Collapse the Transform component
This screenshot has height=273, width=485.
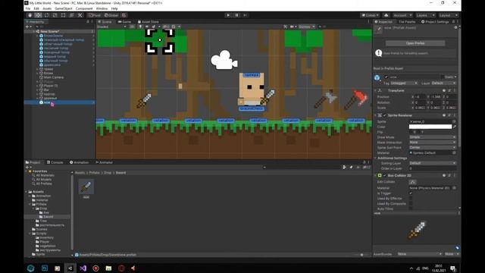(x=376, y=91)
